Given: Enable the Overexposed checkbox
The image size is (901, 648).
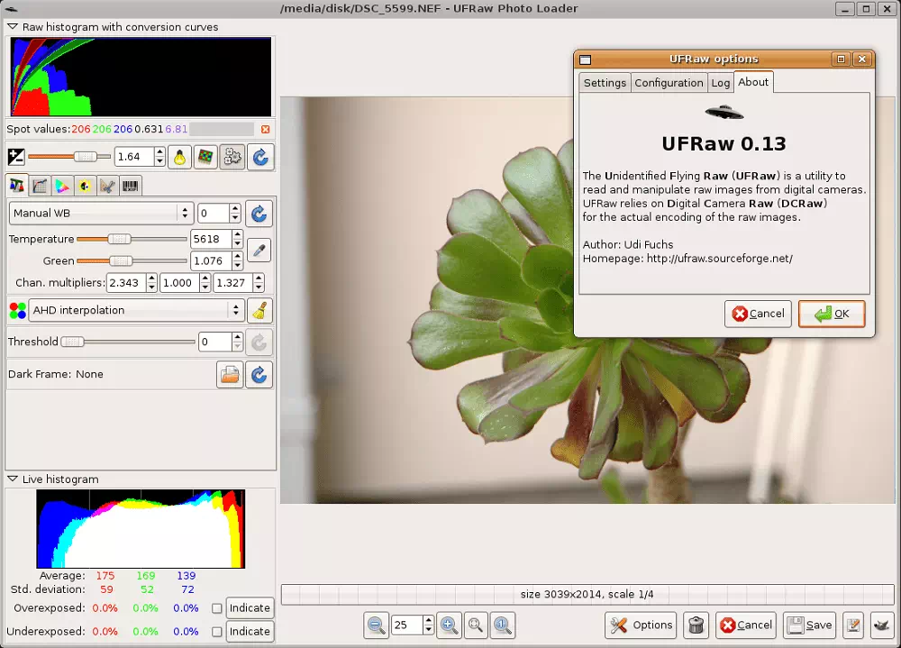Looking at the screenshot, I should [216, 608].
